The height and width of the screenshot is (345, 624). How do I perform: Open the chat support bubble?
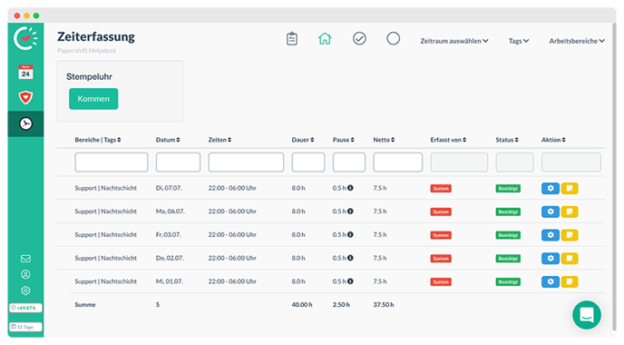pyautogui.click(x=587, y=315)
